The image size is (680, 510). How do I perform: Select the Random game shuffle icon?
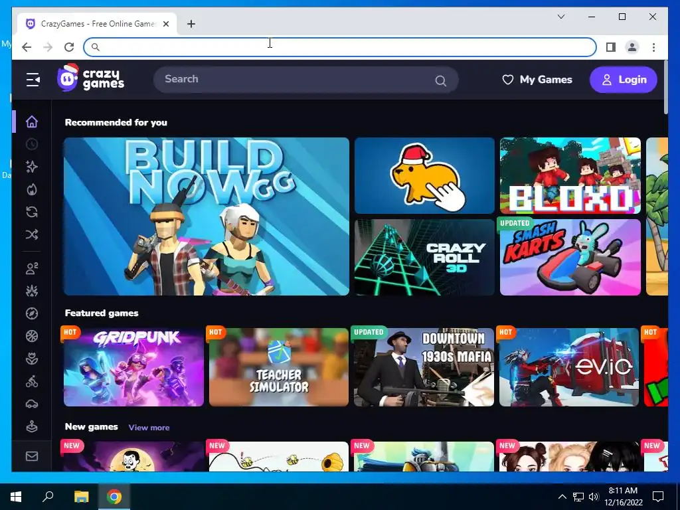[x=32, y=234]
